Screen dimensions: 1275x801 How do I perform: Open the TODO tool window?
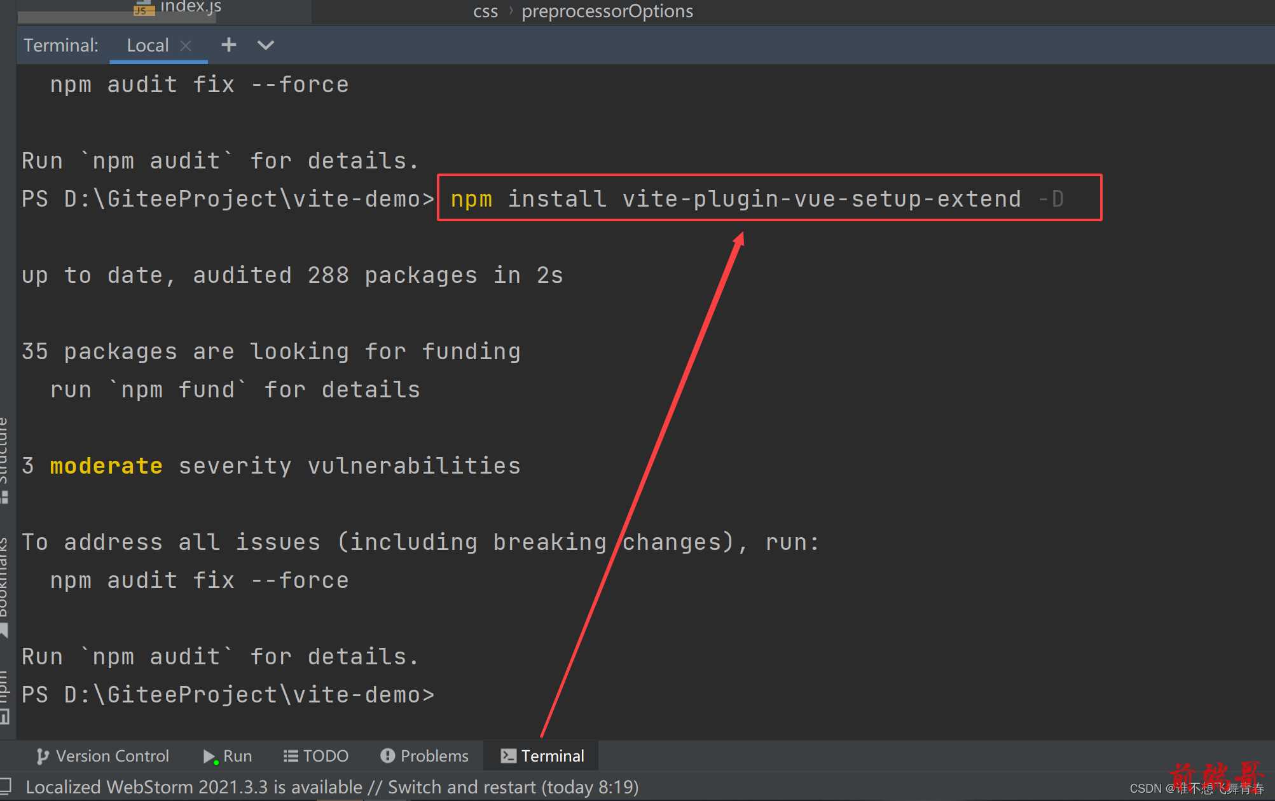[316, 756]
